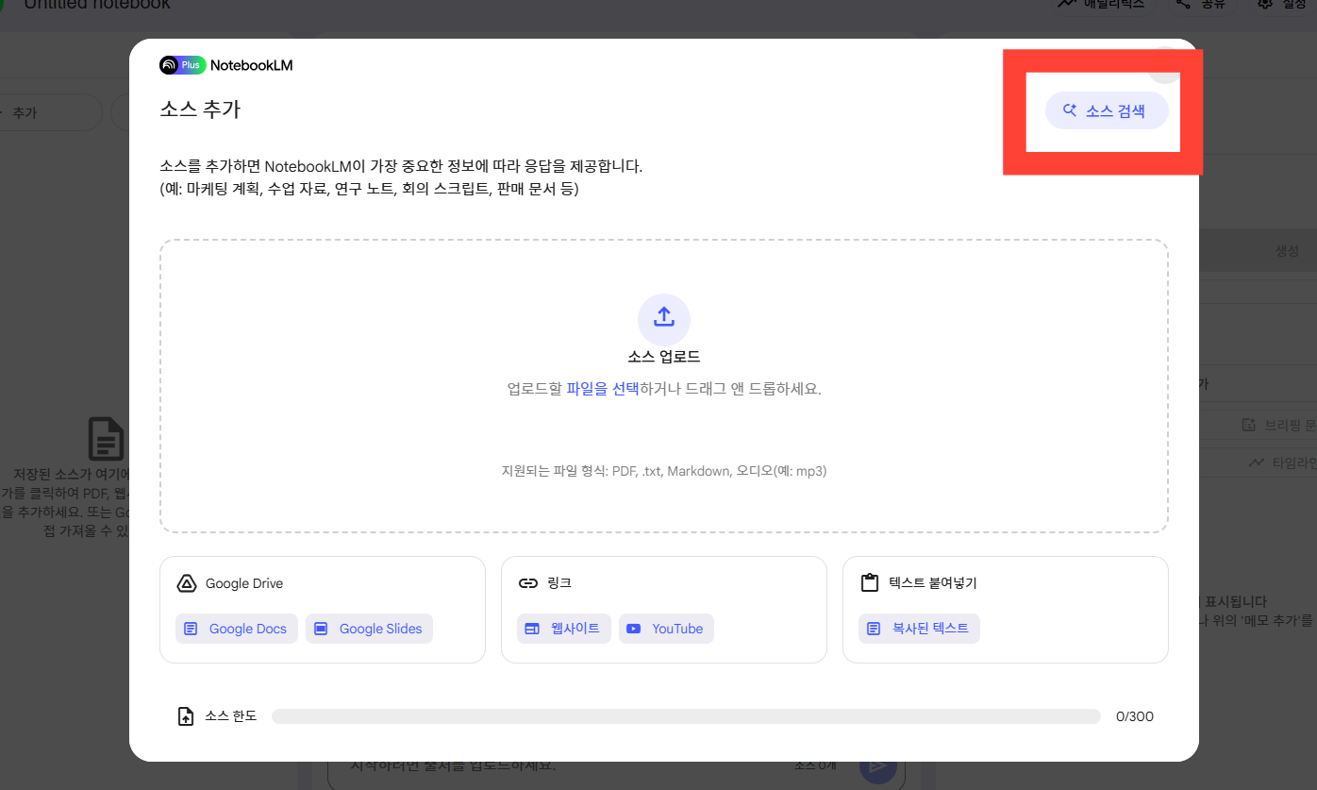Select the 웹사이트 website chip
The height and width of the screenshot is (790, 1317).
pos(564,629)
